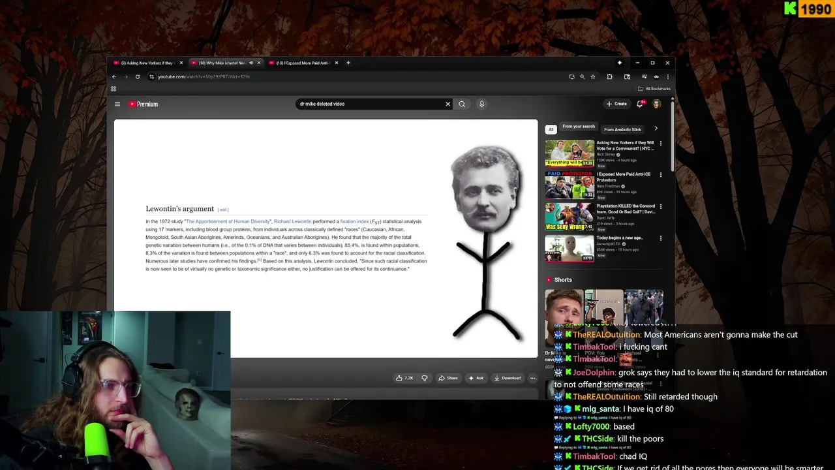This screenshot has width=835, height=470.
Task: Open the 'Everything will be' video thumbnail
Action: tap(569, 153)
